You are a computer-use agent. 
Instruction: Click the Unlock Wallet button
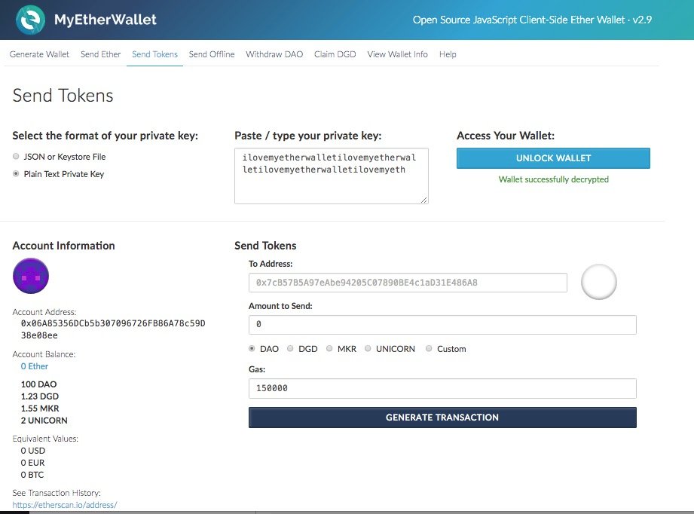tap(553, 158)
